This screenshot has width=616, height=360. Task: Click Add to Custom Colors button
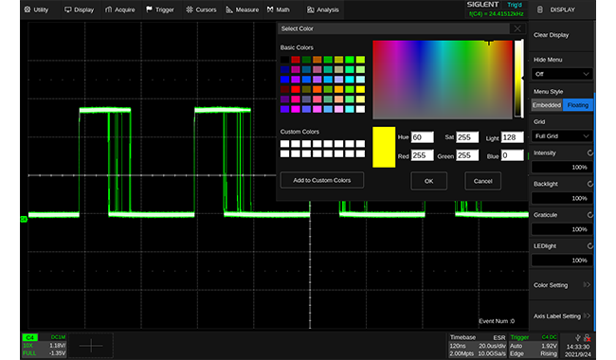point(322,180)
